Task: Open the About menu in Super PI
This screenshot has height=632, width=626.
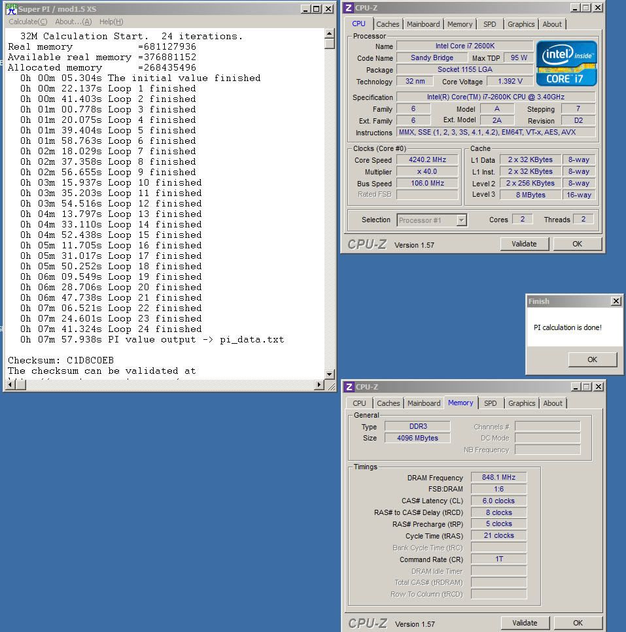Action: click(x=73, y=22)
